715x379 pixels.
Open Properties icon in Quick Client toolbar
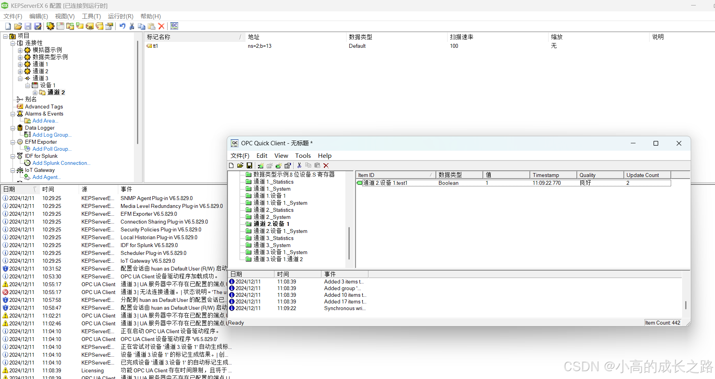[288, 166]
